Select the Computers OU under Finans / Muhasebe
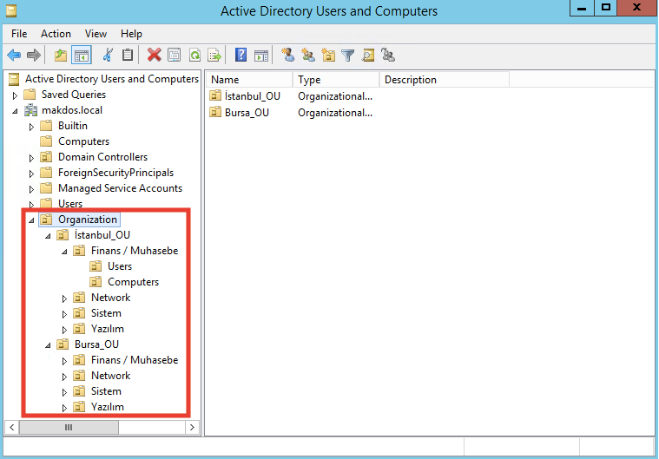 pyautogui.click(x=133, y=282)
